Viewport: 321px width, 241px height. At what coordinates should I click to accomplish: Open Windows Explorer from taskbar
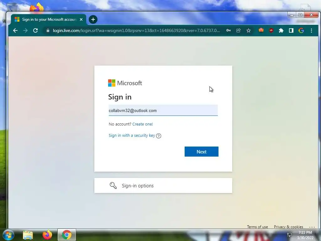tap(28, 235)
